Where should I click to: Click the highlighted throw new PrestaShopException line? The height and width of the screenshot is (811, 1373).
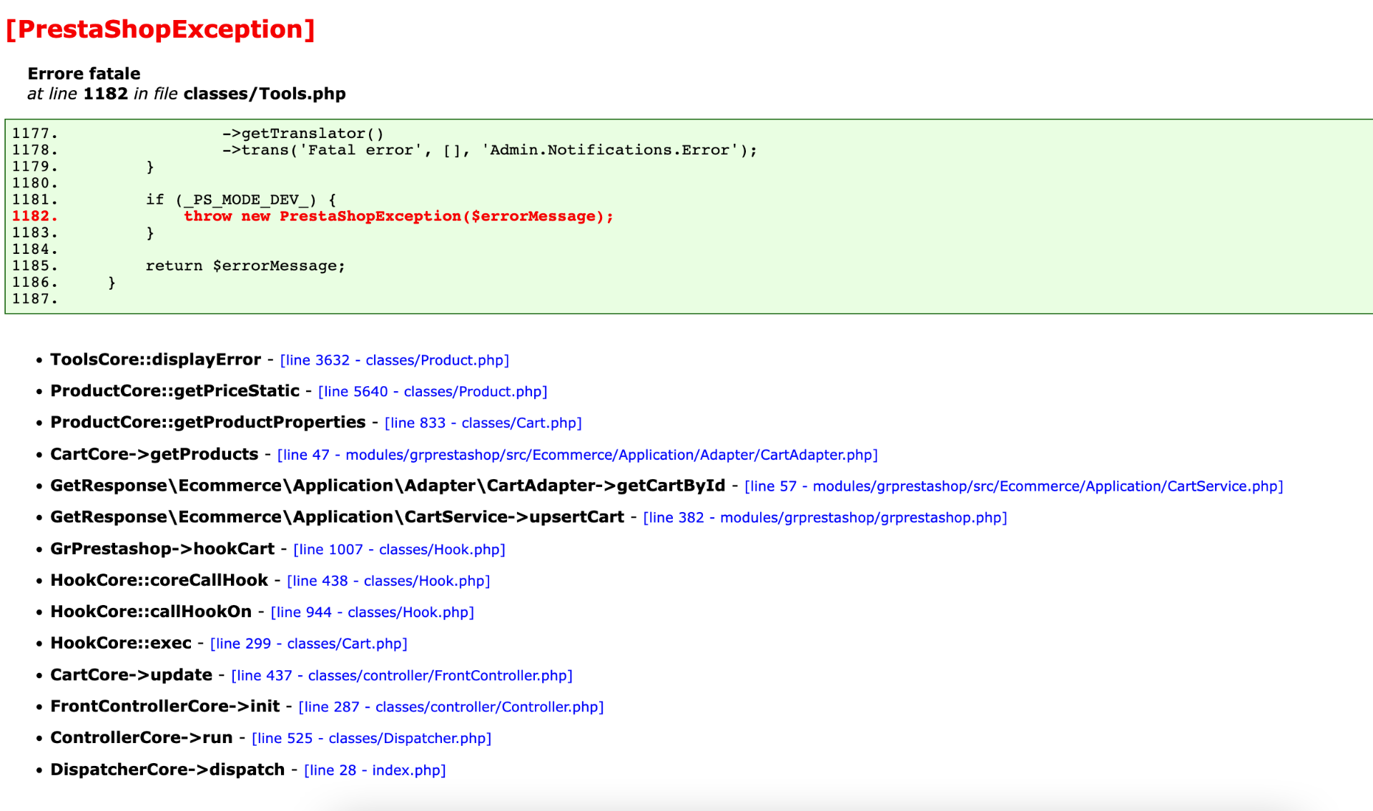(398, 217)
